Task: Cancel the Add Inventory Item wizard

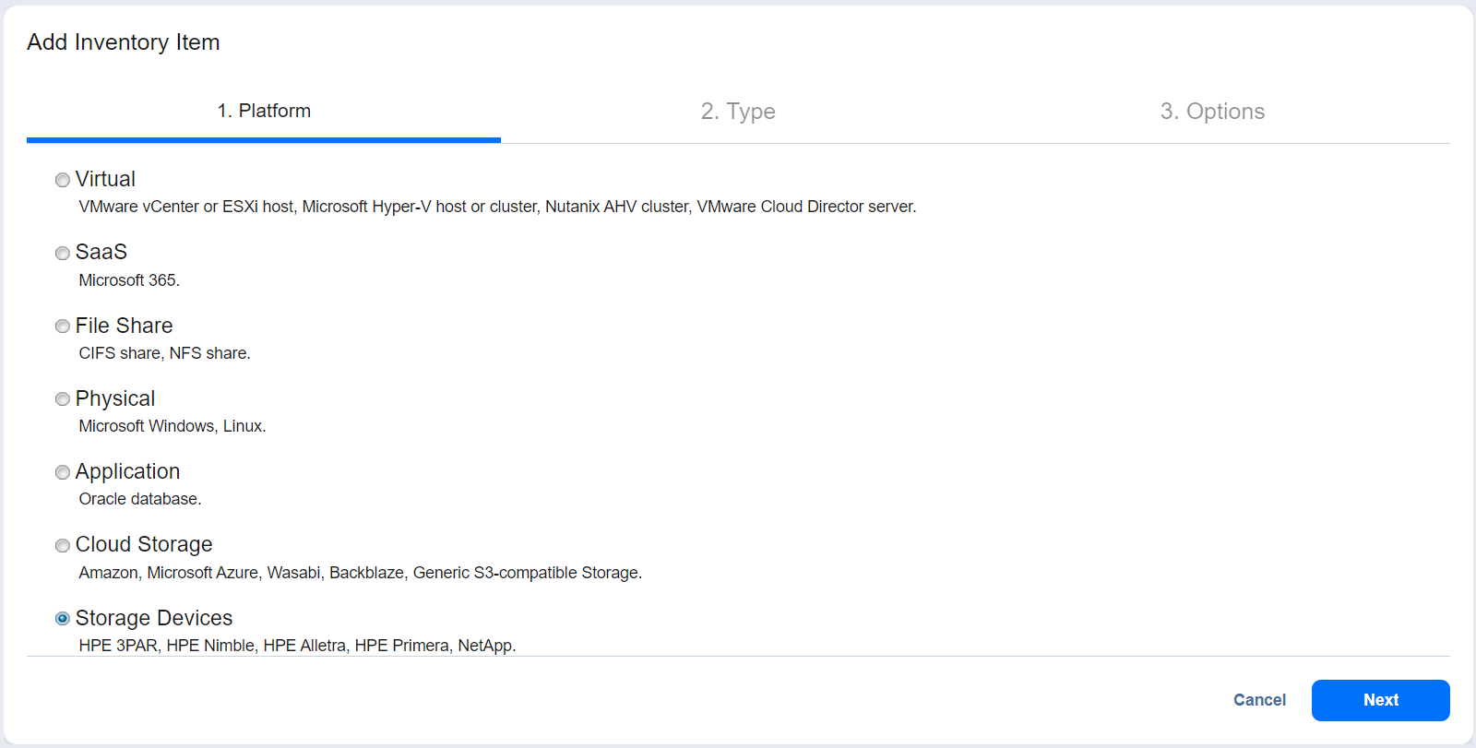Action: coord(1259,700)
